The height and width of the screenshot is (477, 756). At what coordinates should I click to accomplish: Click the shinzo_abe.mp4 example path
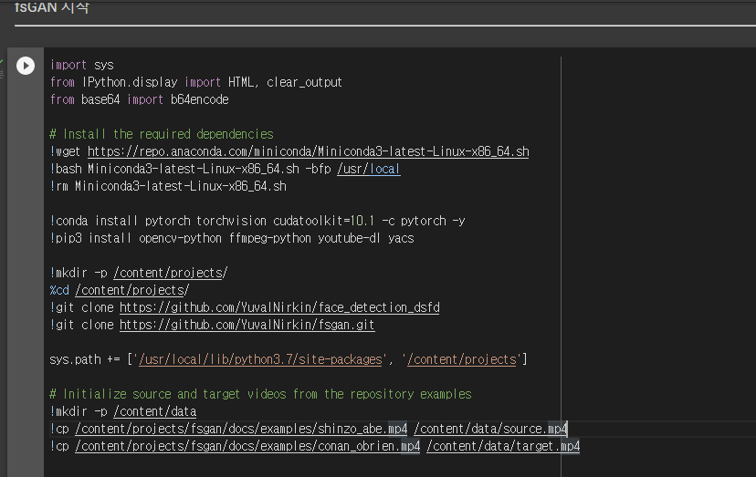[241, 430]
